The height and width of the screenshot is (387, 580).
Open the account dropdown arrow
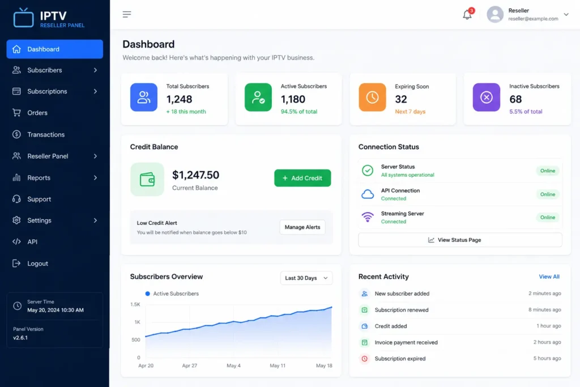[x=566, y=14]
